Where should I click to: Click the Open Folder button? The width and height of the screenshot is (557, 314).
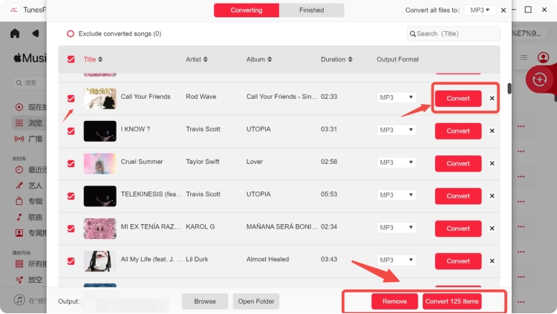tap(255, 301)
